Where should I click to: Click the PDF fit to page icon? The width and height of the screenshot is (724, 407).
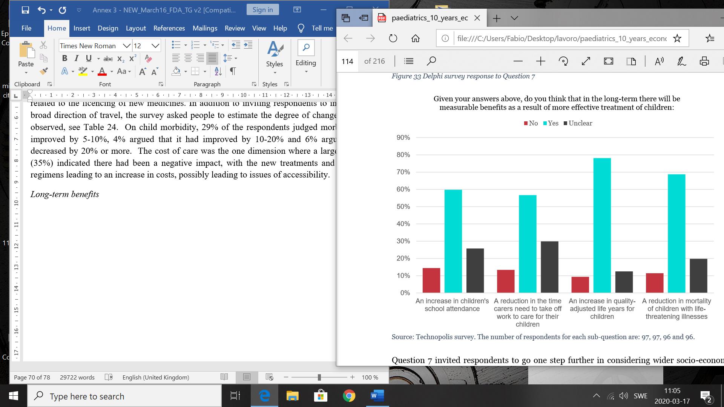point(608,61)
